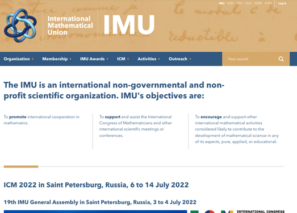Go to the IMU top-bar link
Viewport: 297px width, 213px height.
(x=221, y=3)
